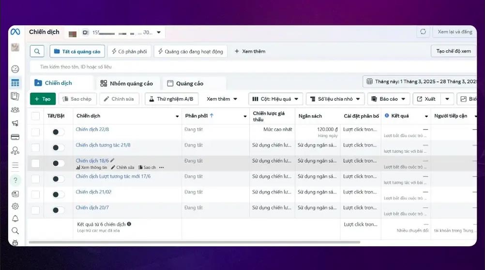Open the Cột: Hiệu quả columns dropdown
Screen dimensions: 485x270
pyautogui.click(x=275, y=99)
